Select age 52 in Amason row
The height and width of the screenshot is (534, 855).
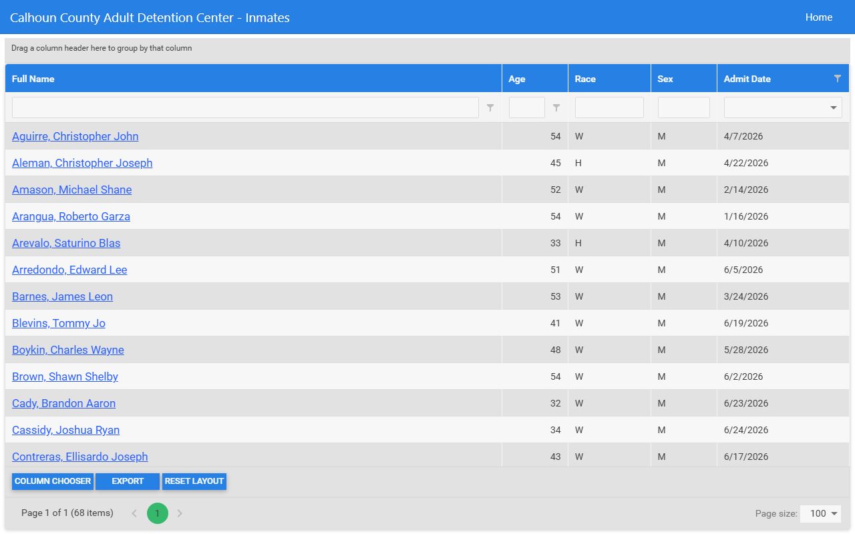(535, 190)
